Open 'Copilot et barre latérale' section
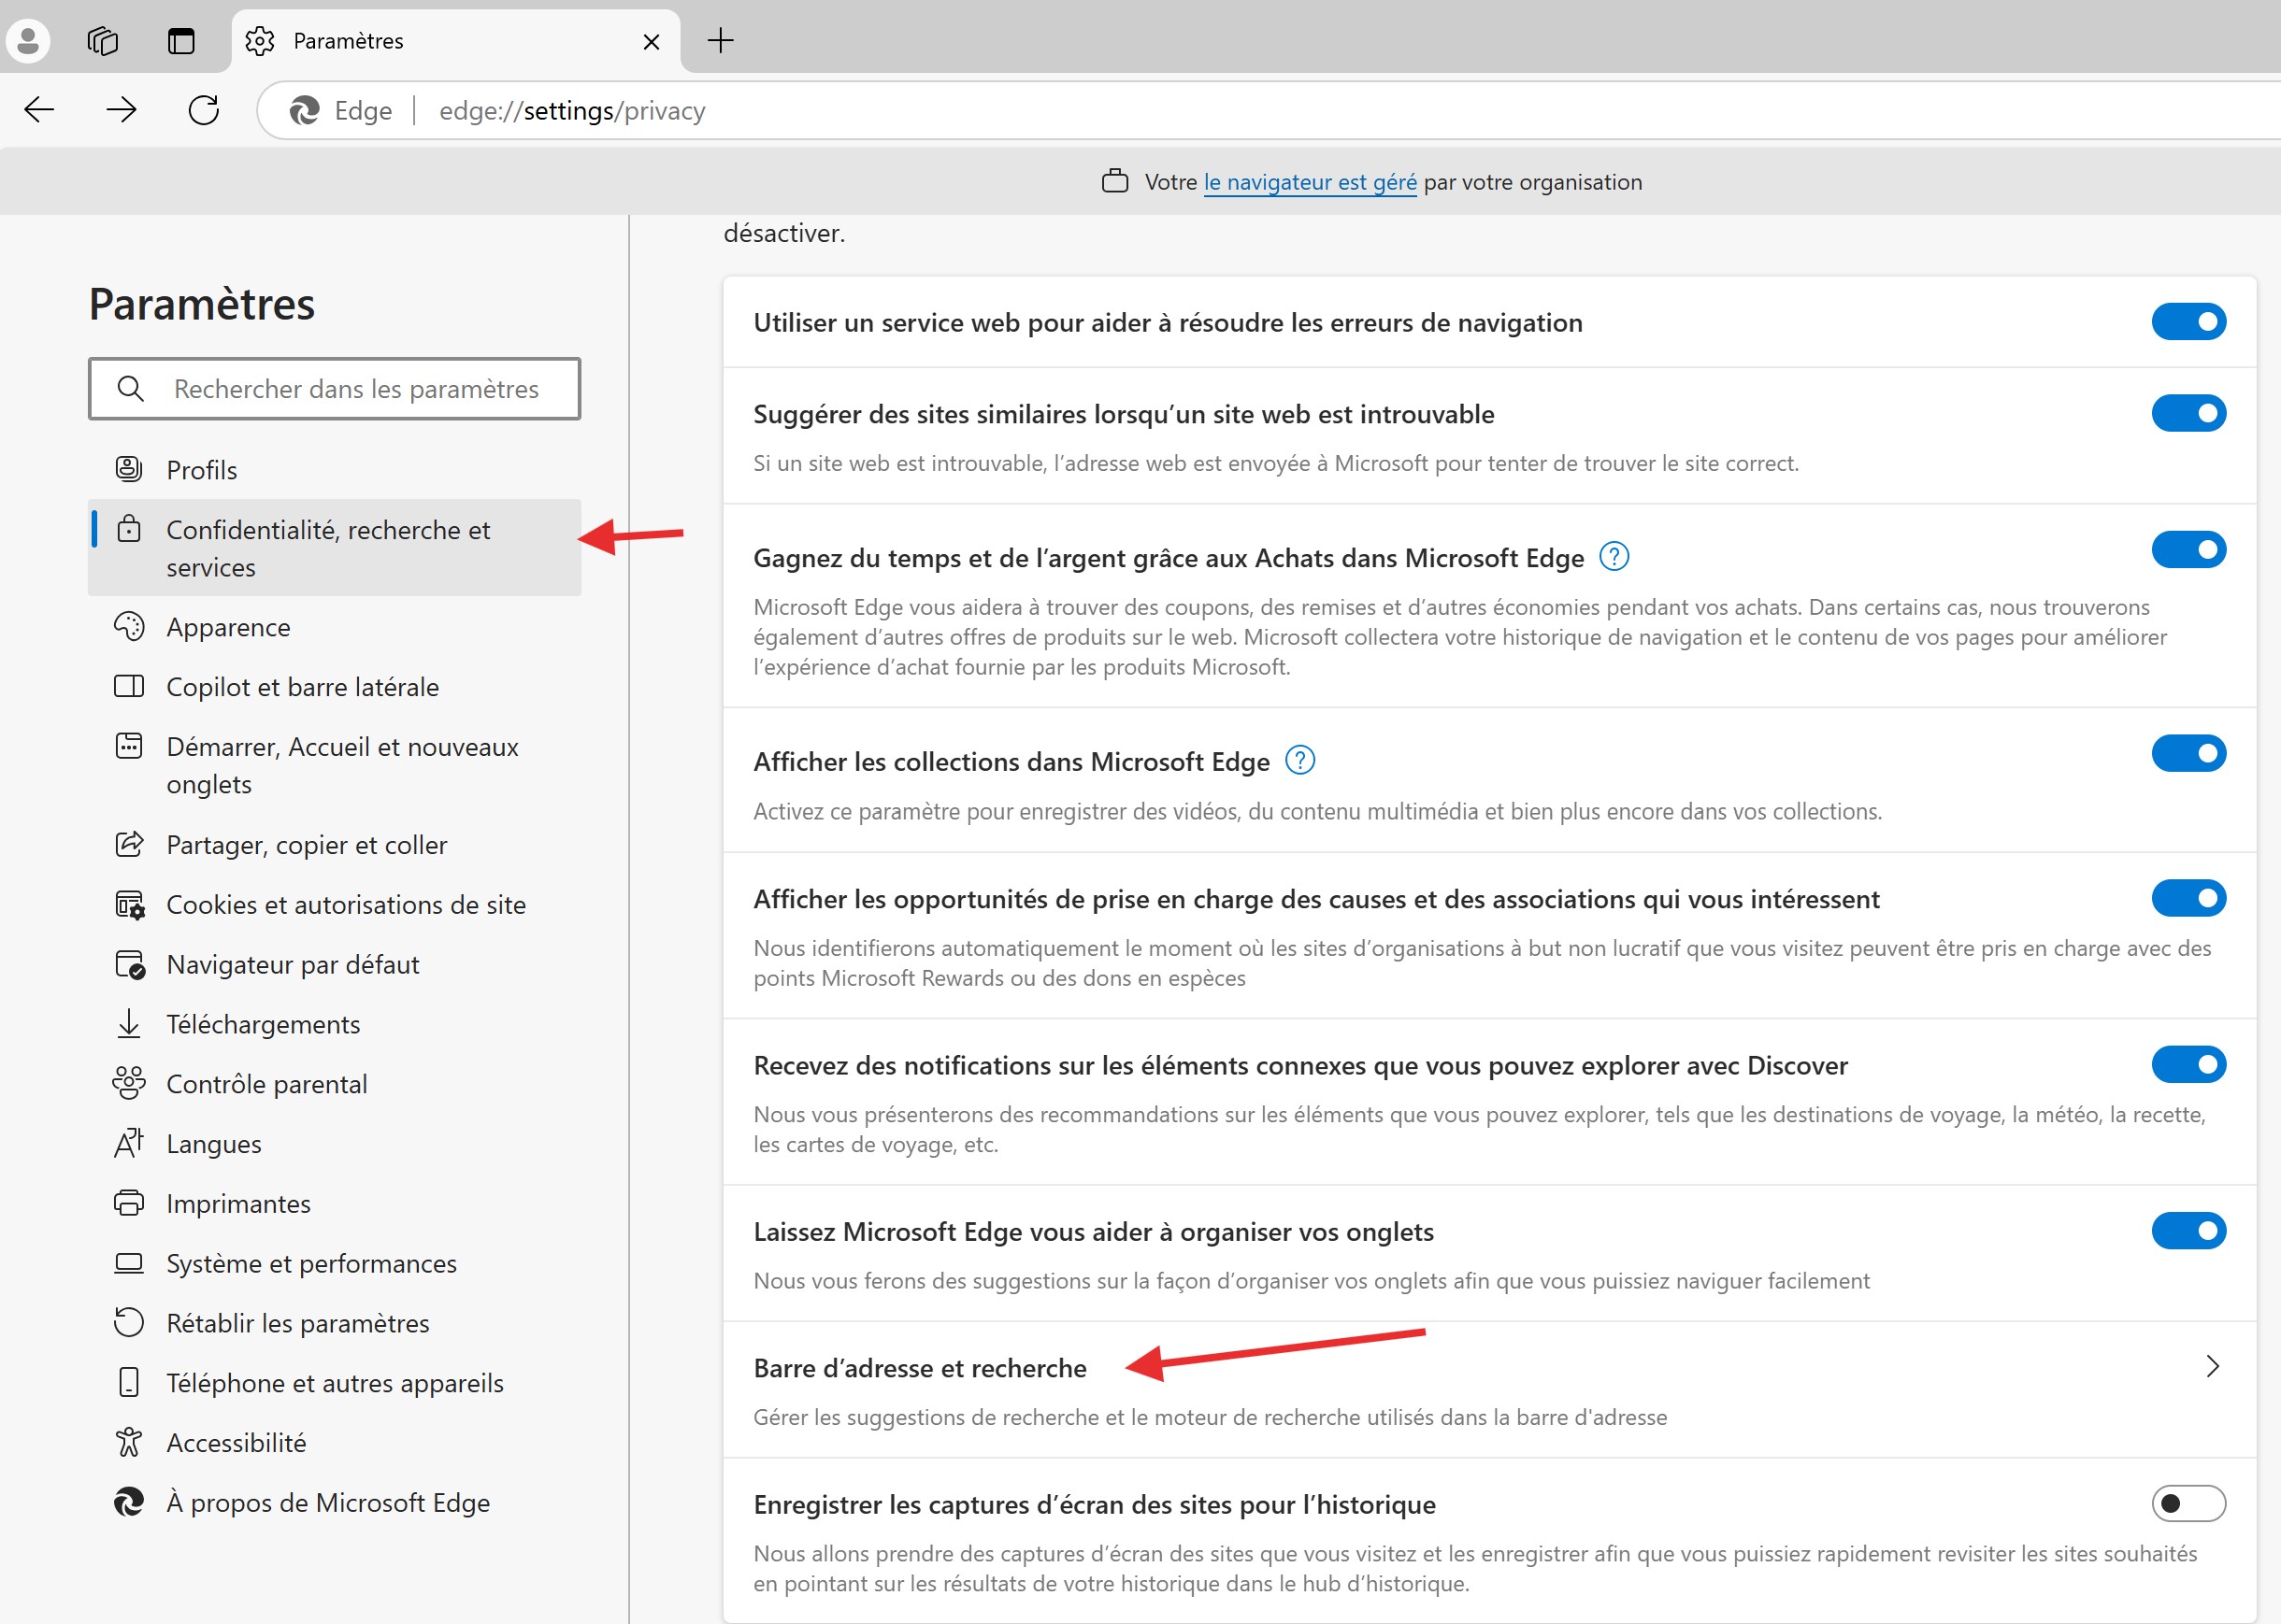Image resolution: width=2281 pixels, height=1624 pixels. tap(334, 687)
